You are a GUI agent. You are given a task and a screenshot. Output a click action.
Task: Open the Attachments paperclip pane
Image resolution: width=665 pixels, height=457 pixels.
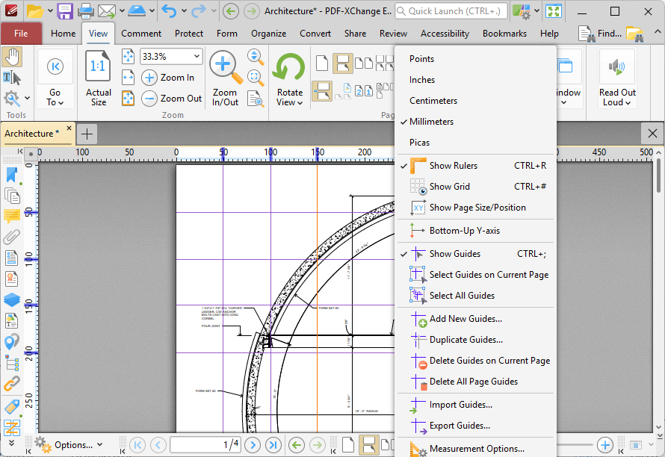[11, 237]
